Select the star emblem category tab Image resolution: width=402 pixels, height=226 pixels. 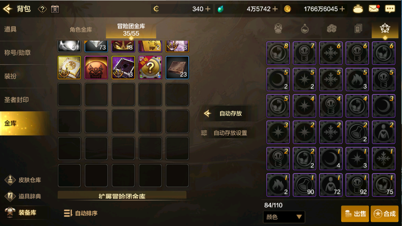(x=385, y=29)
